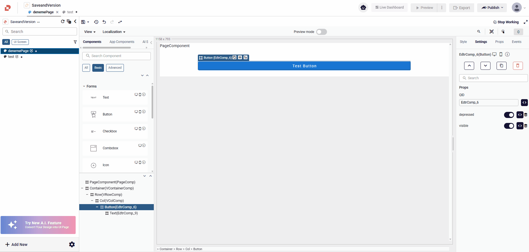The image size is (529, 252).
Task: Click the refresh project icon
Action: click(63, 22)
